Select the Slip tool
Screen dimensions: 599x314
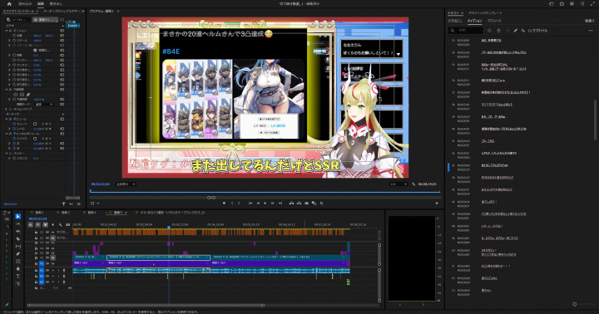(18, 247)
